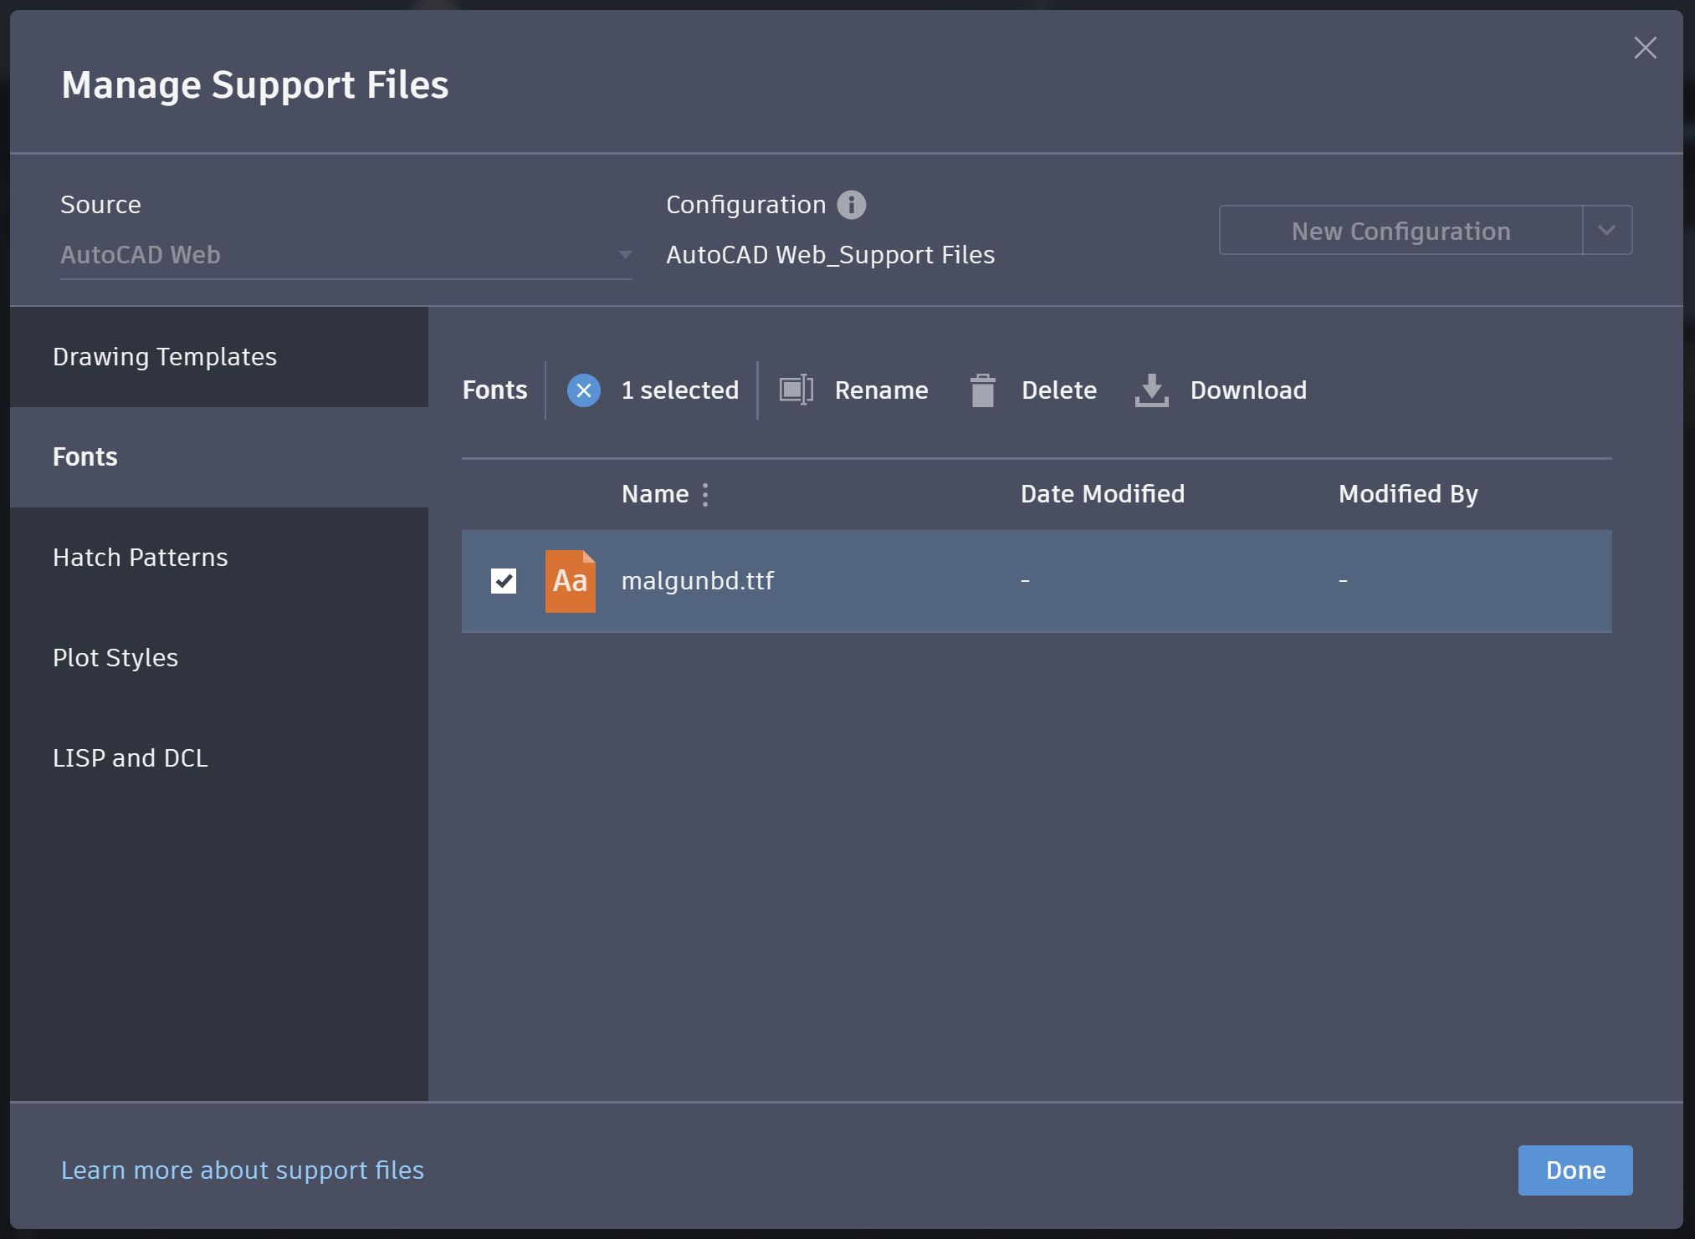
Task: Click the Modified By column header
Action: (1408, 494)
